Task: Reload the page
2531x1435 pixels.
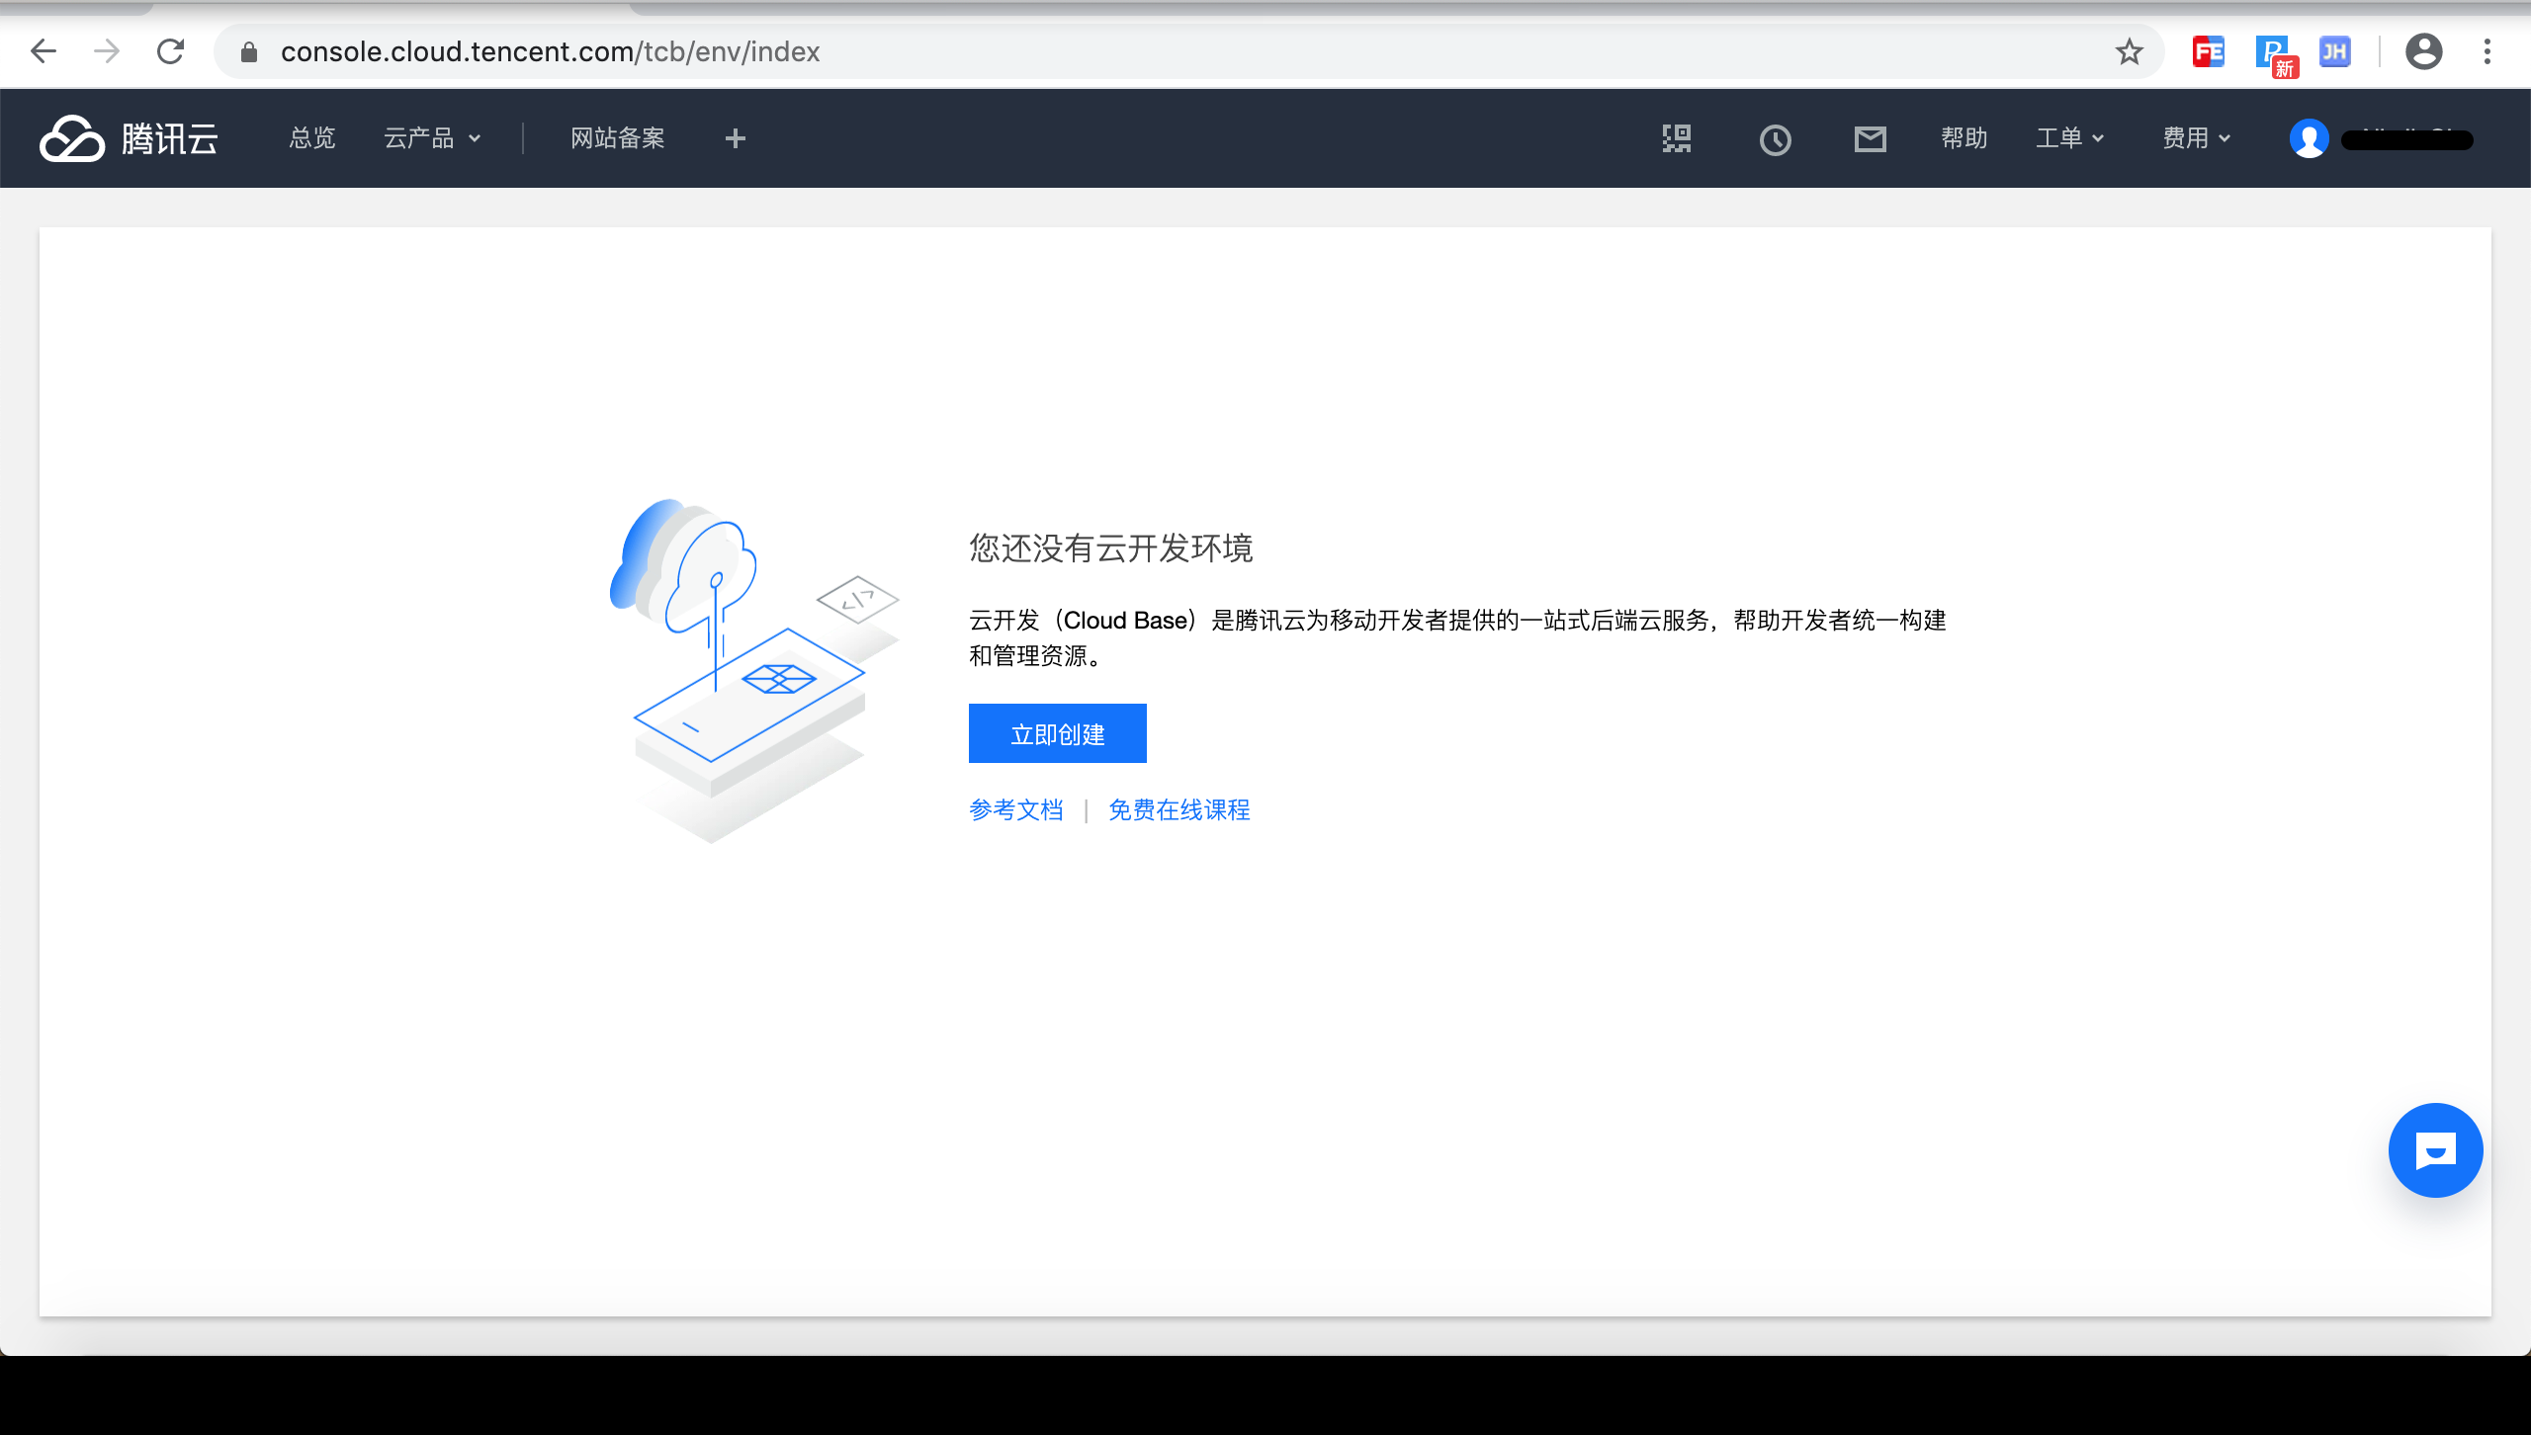Action: [170, 51]
